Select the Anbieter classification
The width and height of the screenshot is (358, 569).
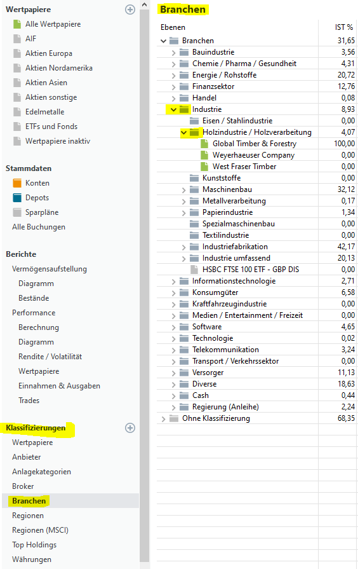coord(26,457)
